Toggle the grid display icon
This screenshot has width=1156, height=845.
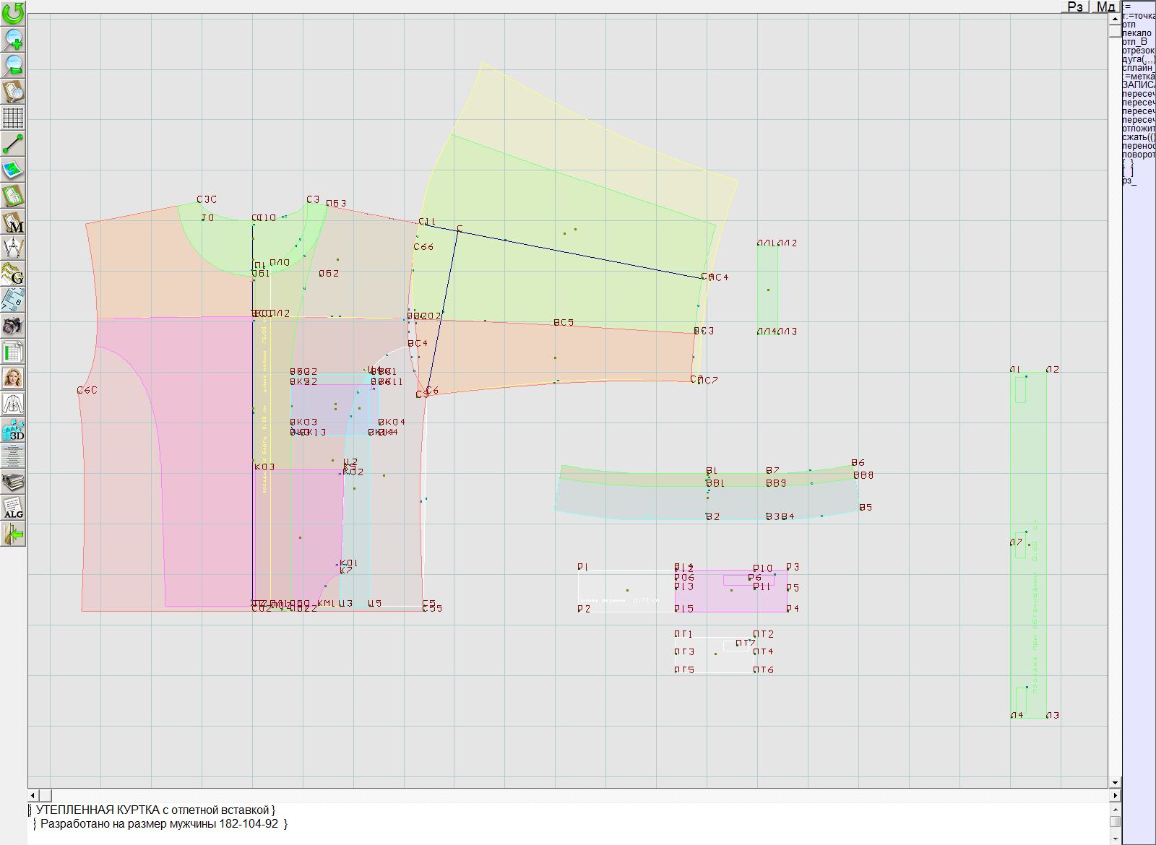(13, 117)
